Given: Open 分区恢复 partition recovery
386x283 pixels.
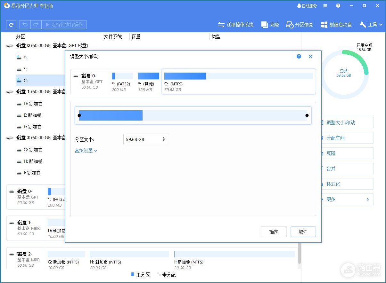Looking at the screenshot, I should pyautogui.click(x=300, y=25).
